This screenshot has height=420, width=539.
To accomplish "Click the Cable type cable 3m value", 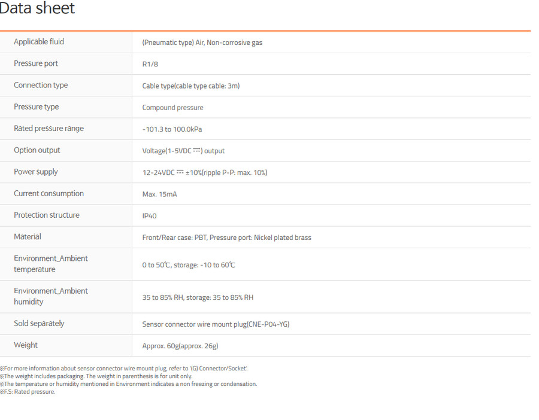I will click(x=191, y=86).
